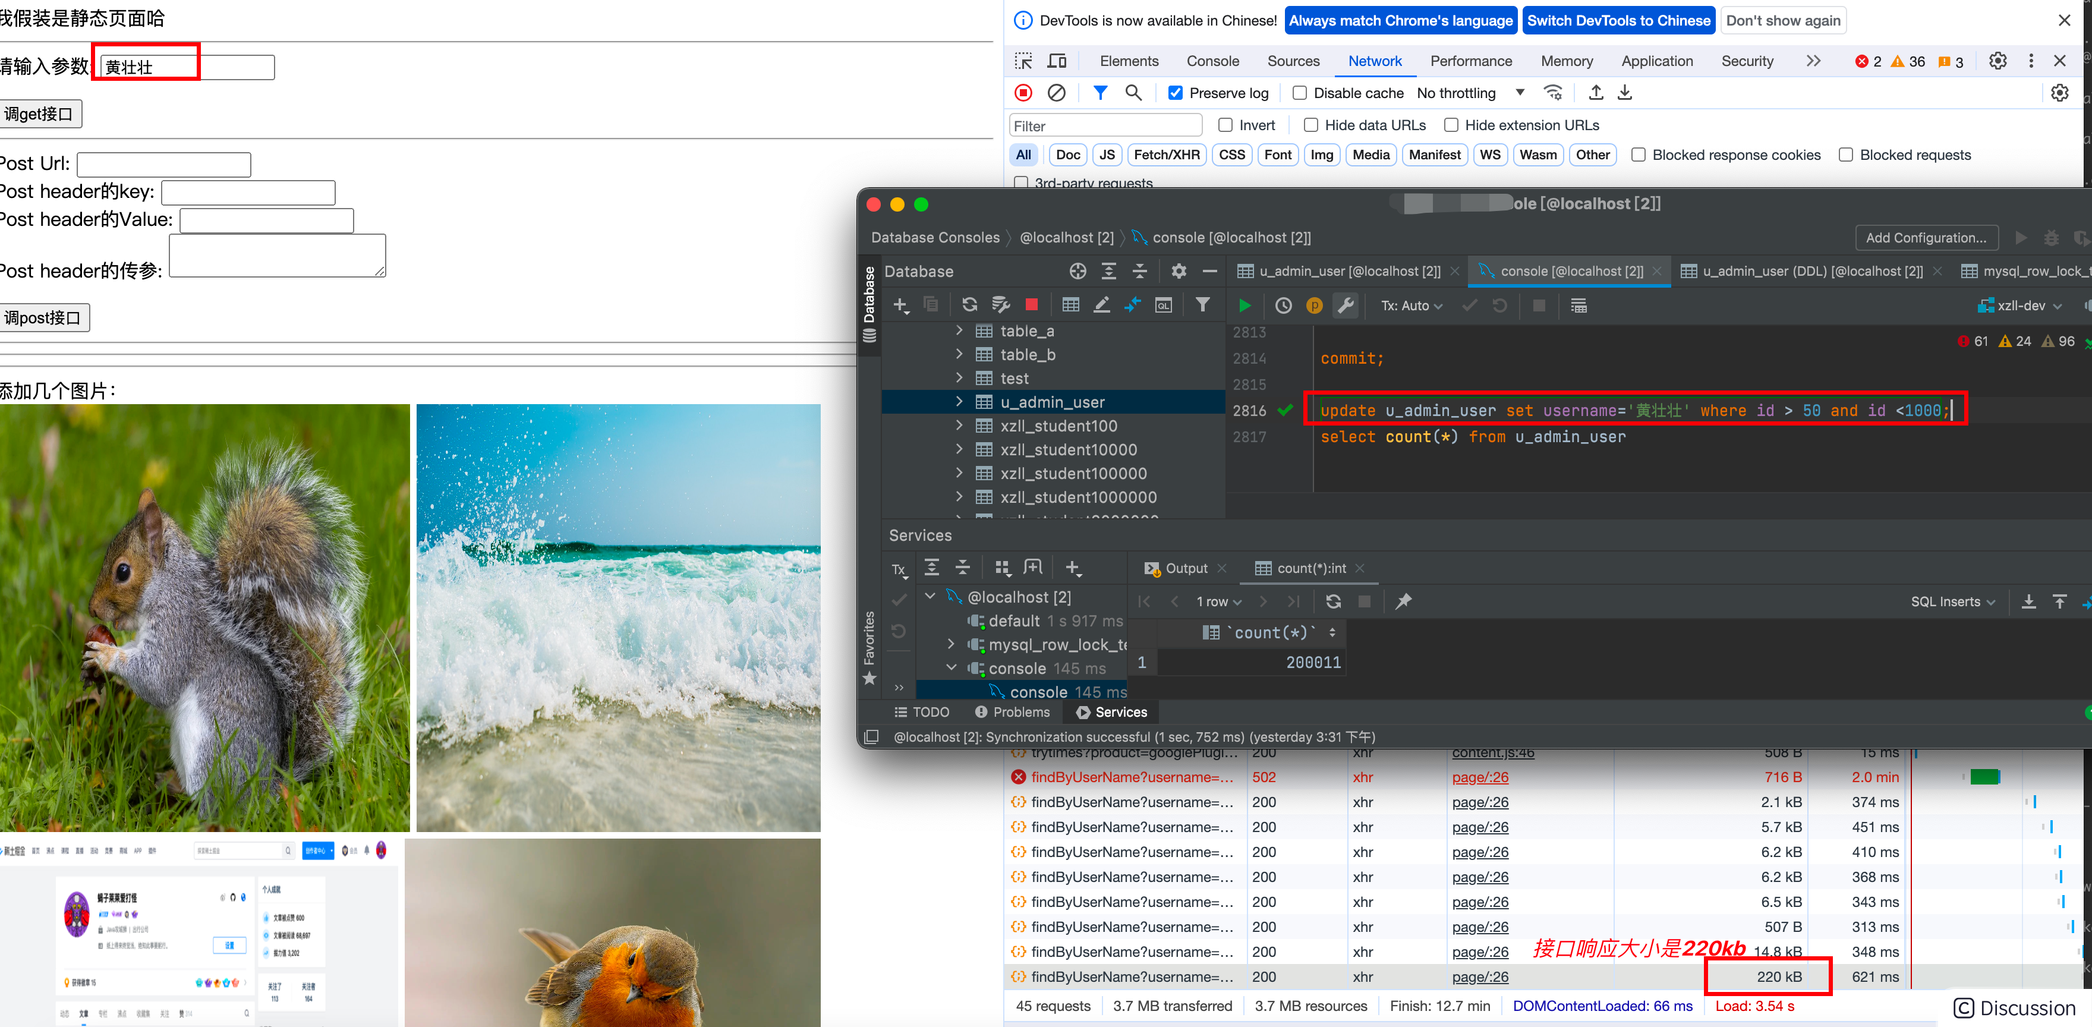Image resolution: width=2092 pixels, height=1027 pixels.
Task: Open the query history clock icon
Action: [x=1283, y=305]
